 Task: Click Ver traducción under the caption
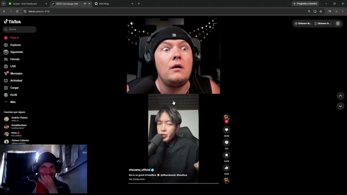click(x=137, y=179)
